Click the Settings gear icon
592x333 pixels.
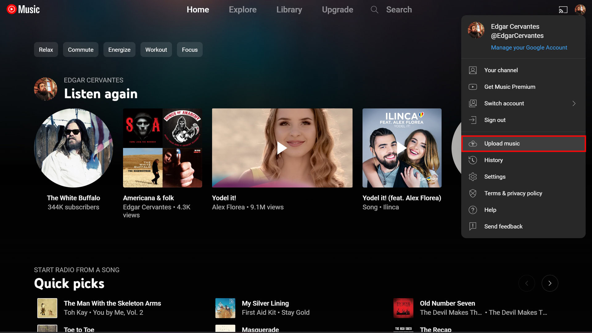point(473,177)
